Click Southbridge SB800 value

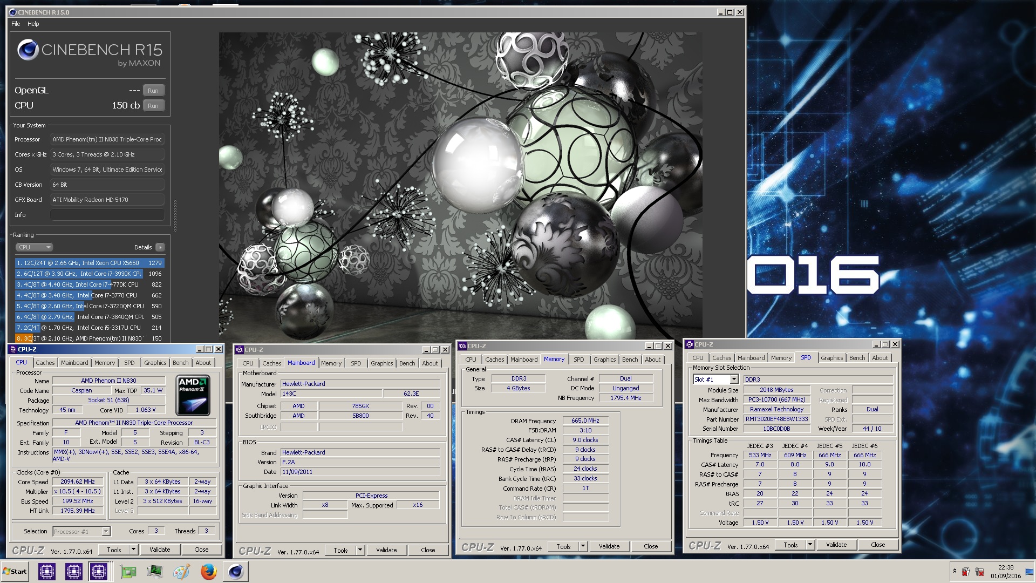click(360, 416)
